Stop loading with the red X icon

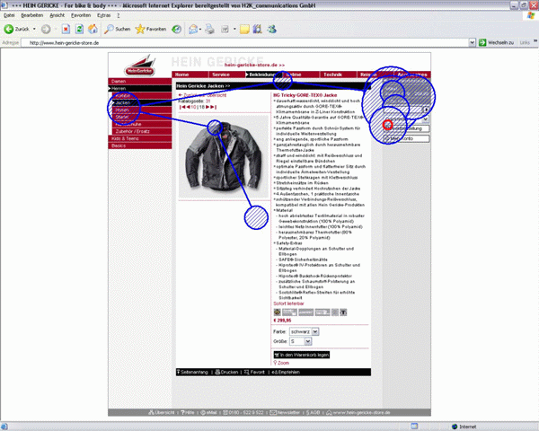[x=66, y=30]
